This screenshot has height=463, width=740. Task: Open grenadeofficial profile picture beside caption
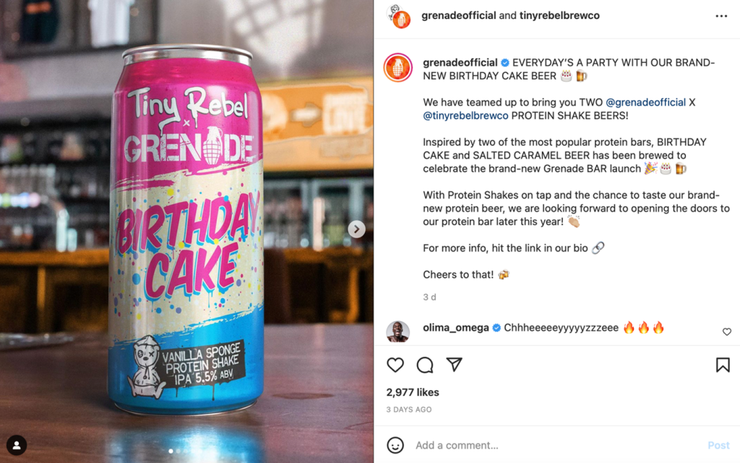point(398,67)
